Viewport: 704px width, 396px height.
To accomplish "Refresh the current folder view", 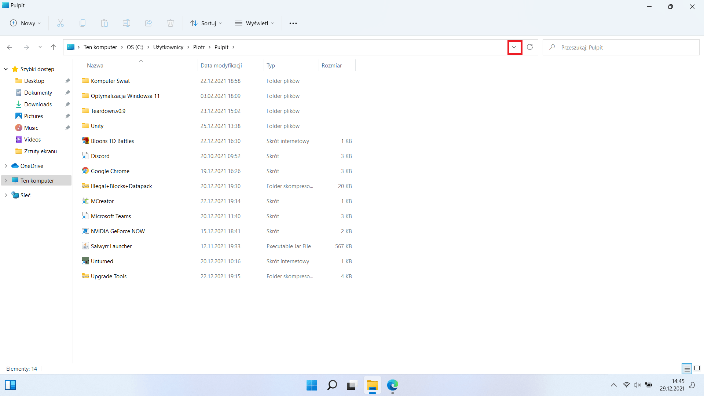I will [530, 47].
